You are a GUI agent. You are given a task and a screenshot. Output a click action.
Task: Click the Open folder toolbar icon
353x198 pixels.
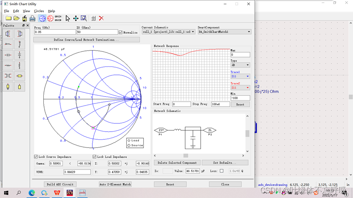click(16, 18)
